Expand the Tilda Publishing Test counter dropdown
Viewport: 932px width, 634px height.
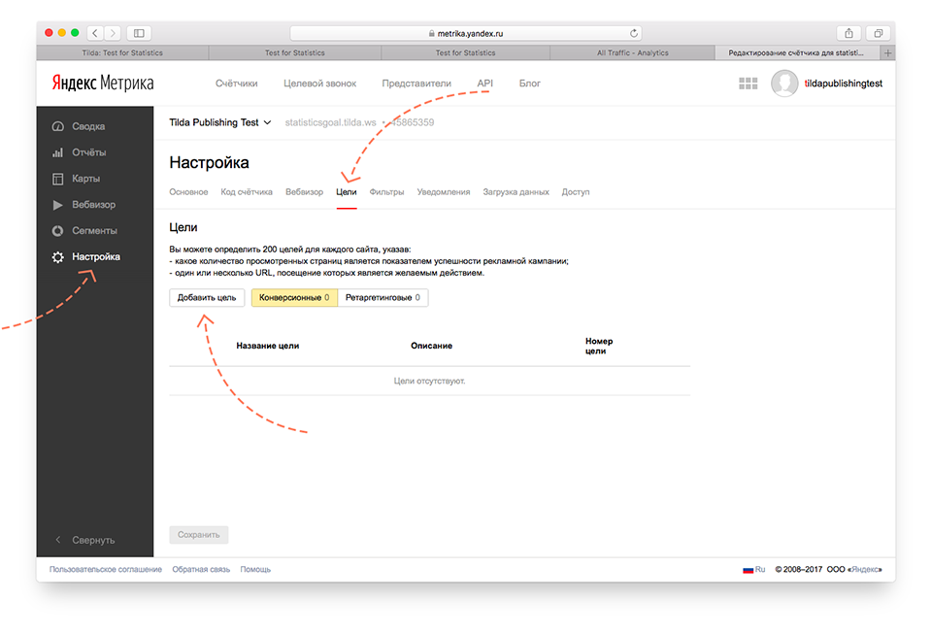coord(220,122)
